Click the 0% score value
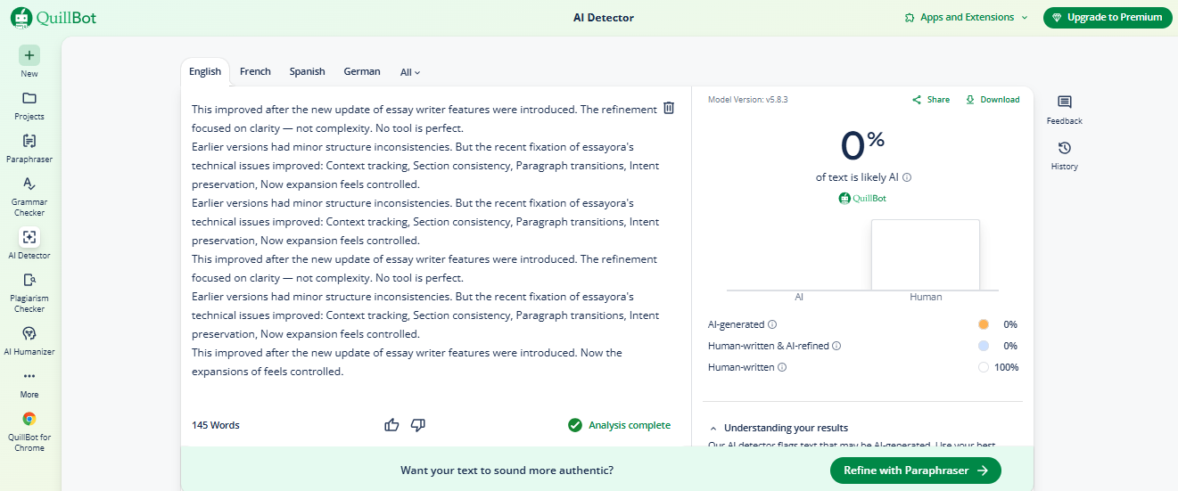The height and width of the screenshot is (491, 1178). [862, 144]
